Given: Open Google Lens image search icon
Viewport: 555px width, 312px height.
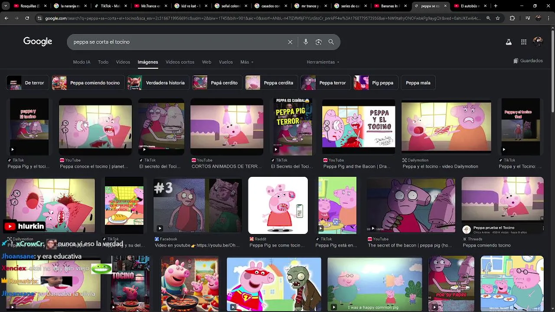Looking at the screenshot, I should point(319,42).
